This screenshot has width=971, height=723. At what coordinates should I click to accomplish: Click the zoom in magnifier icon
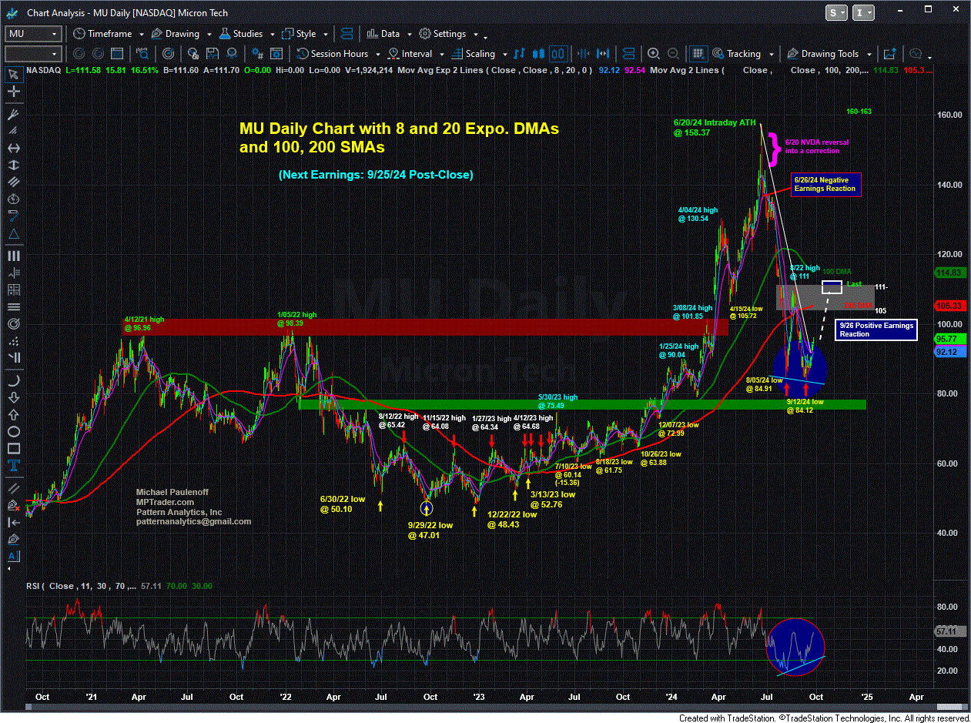tap(654, 54)
